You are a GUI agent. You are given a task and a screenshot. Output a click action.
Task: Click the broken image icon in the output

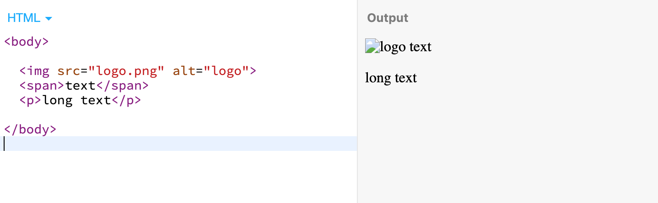[372, 46]
